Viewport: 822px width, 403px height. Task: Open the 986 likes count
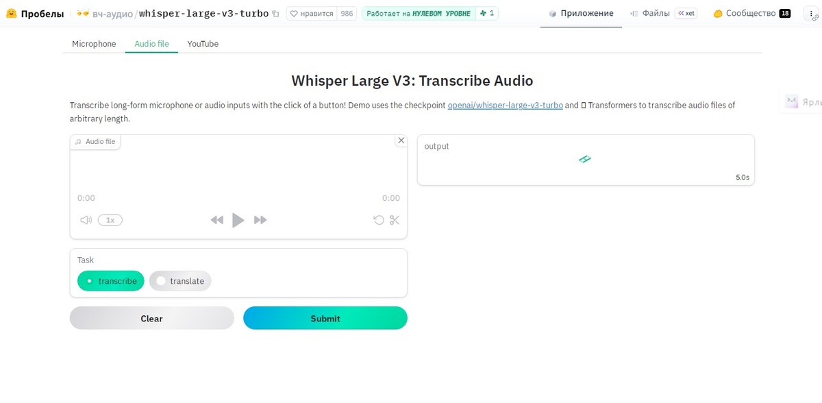tap(347, 13)
